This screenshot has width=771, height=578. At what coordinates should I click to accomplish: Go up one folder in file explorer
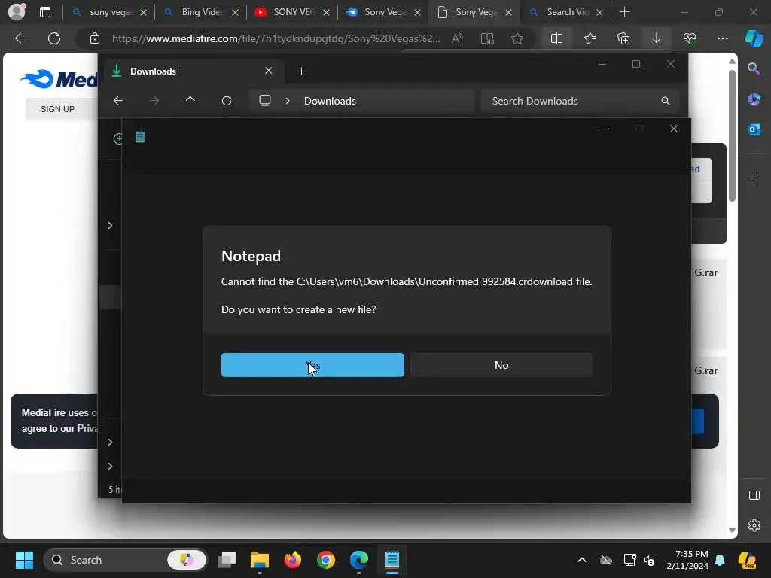click(x=190, y=101)
